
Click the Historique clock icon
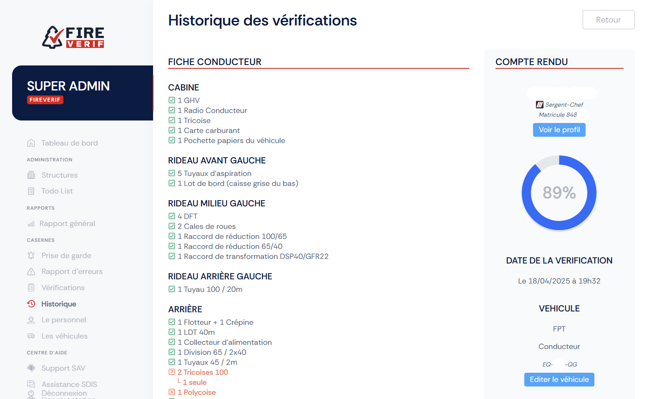pos(31,304)
